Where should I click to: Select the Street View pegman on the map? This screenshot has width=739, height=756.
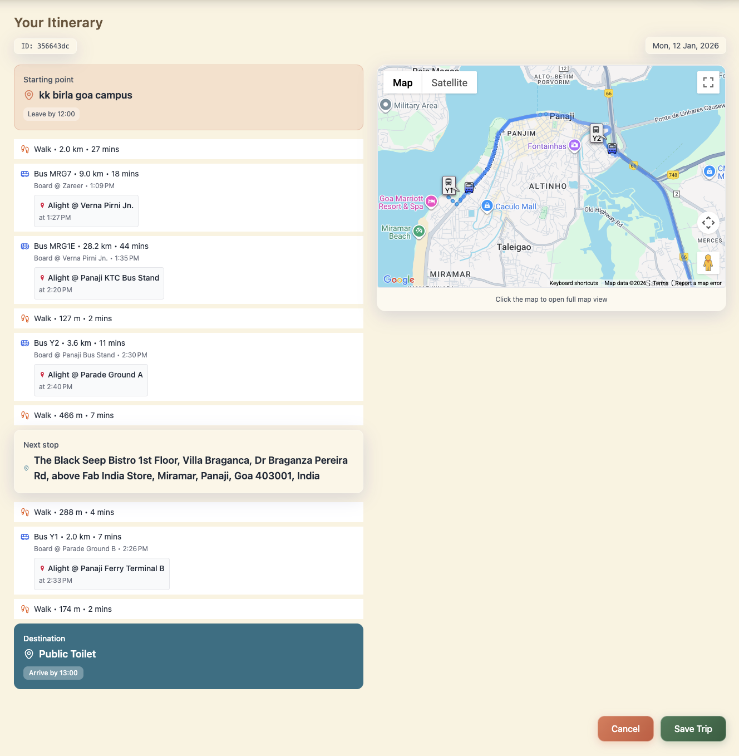click(x=708, y=262)
